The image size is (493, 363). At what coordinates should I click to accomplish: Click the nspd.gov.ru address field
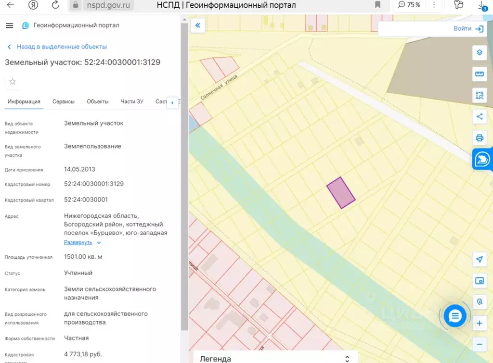(108, 5)
